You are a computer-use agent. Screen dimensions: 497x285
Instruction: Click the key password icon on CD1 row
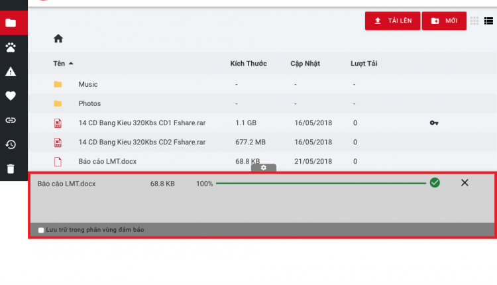click(x=434, y=123)
